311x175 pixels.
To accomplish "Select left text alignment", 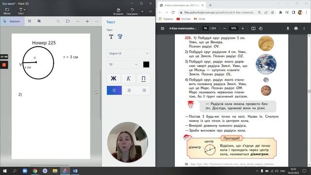I will click(x=114, y=90).
